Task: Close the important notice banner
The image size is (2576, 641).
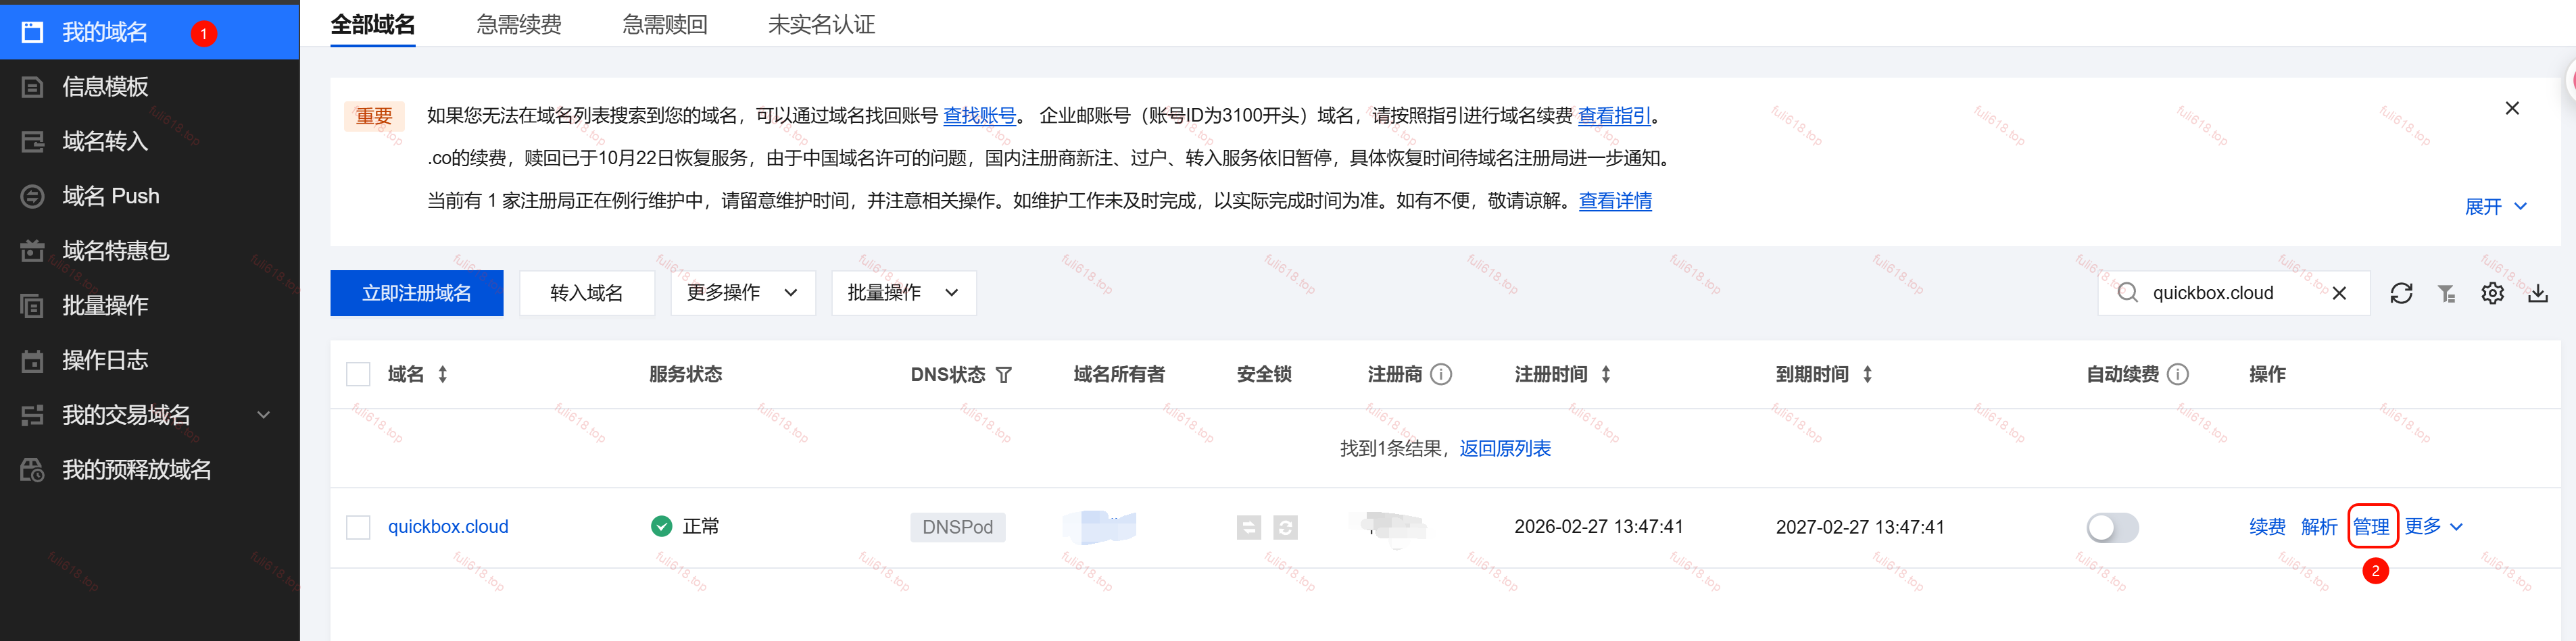Action: [x=2512, y=108]
